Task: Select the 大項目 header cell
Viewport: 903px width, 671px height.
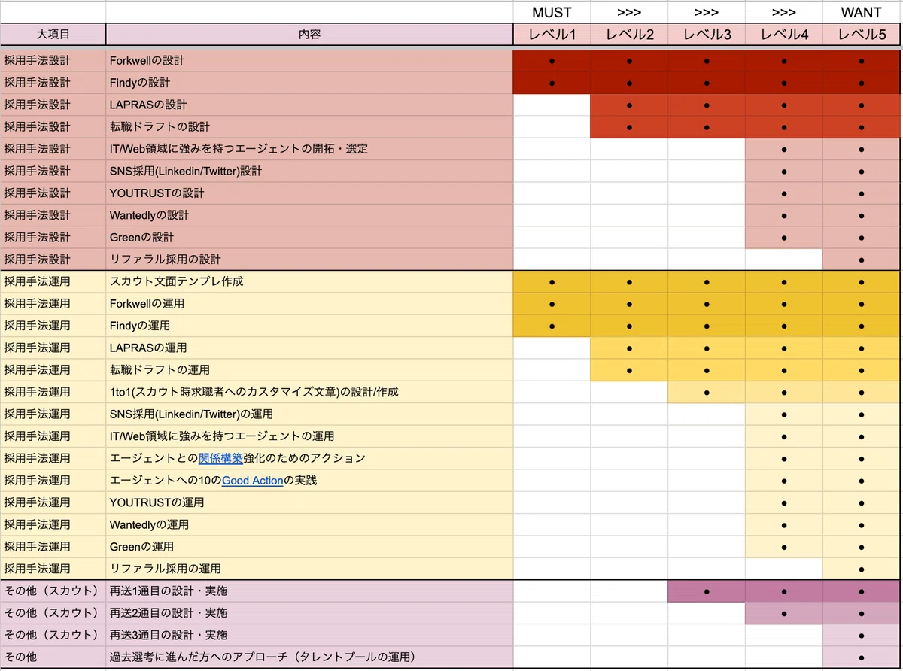Action: 53,35
